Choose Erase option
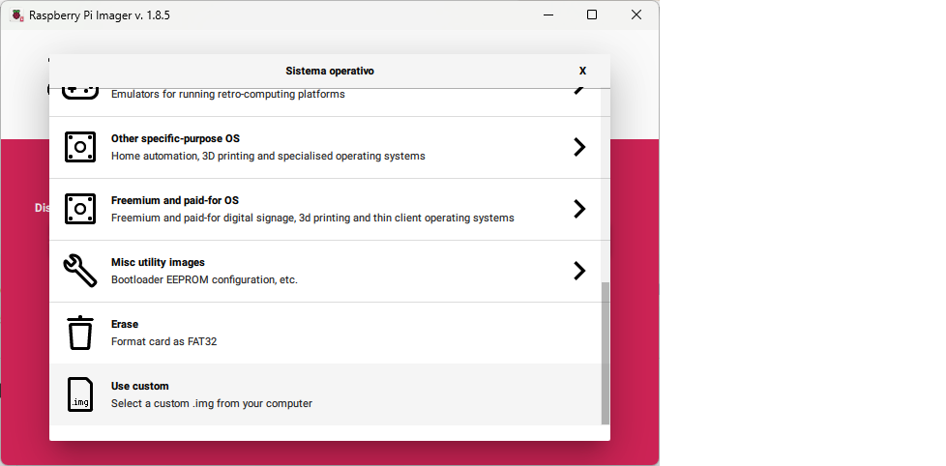The width and height of the screenshot is (946, 466). tap(325, 333)
